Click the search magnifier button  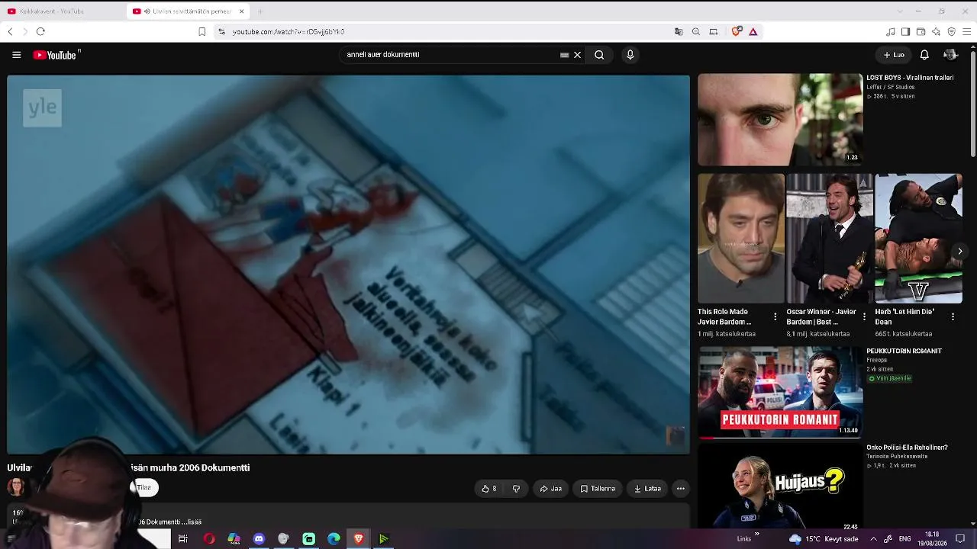599,55
